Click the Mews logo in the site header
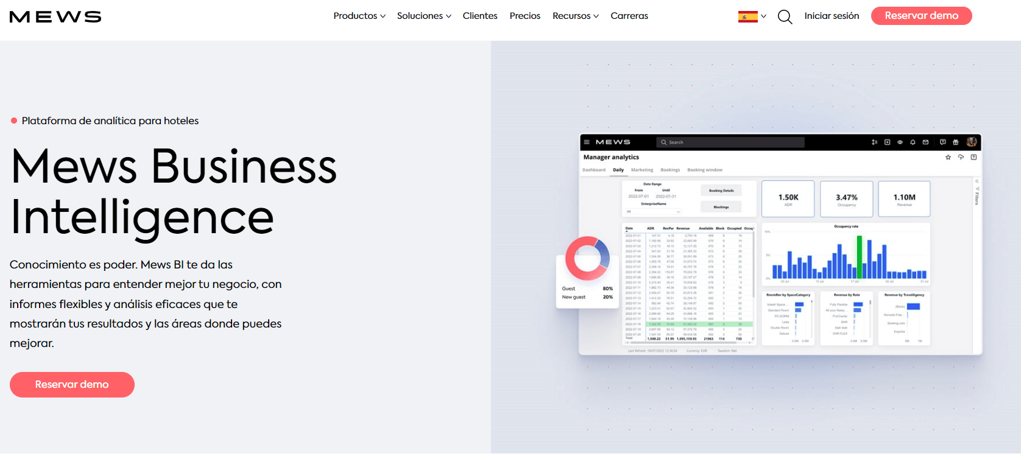This screenshot has width=1021, height=473. (x=55, y=17)
